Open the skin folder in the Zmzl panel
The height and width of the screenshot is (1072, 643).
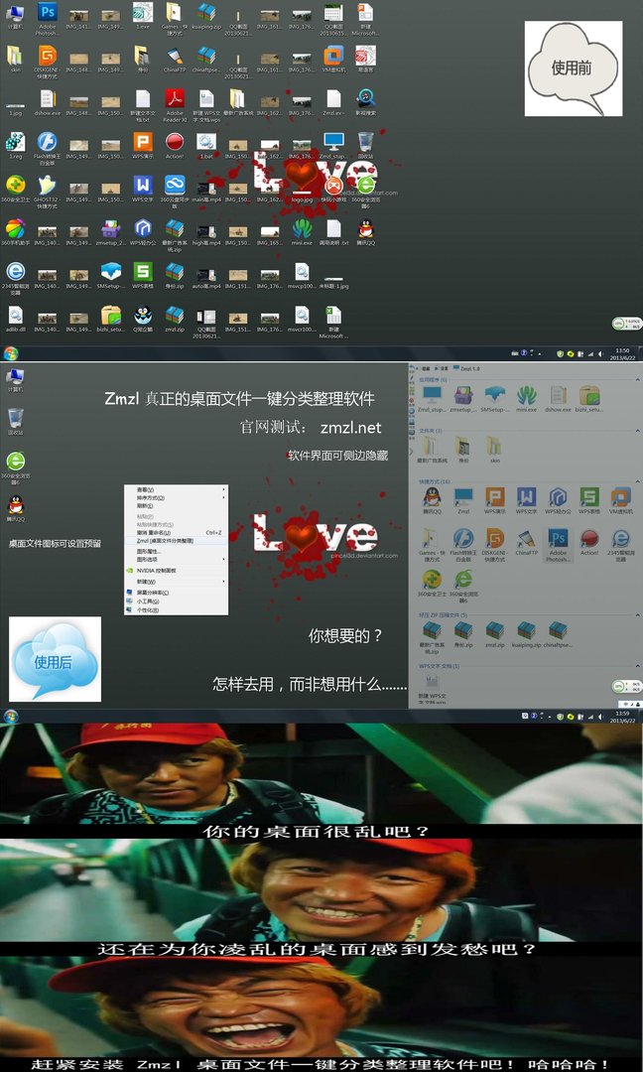coord(494,447)
